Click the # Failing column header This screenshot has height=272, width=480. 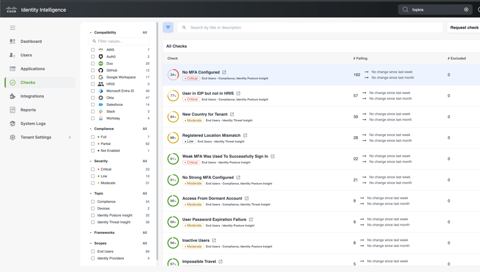click(360, 58)
